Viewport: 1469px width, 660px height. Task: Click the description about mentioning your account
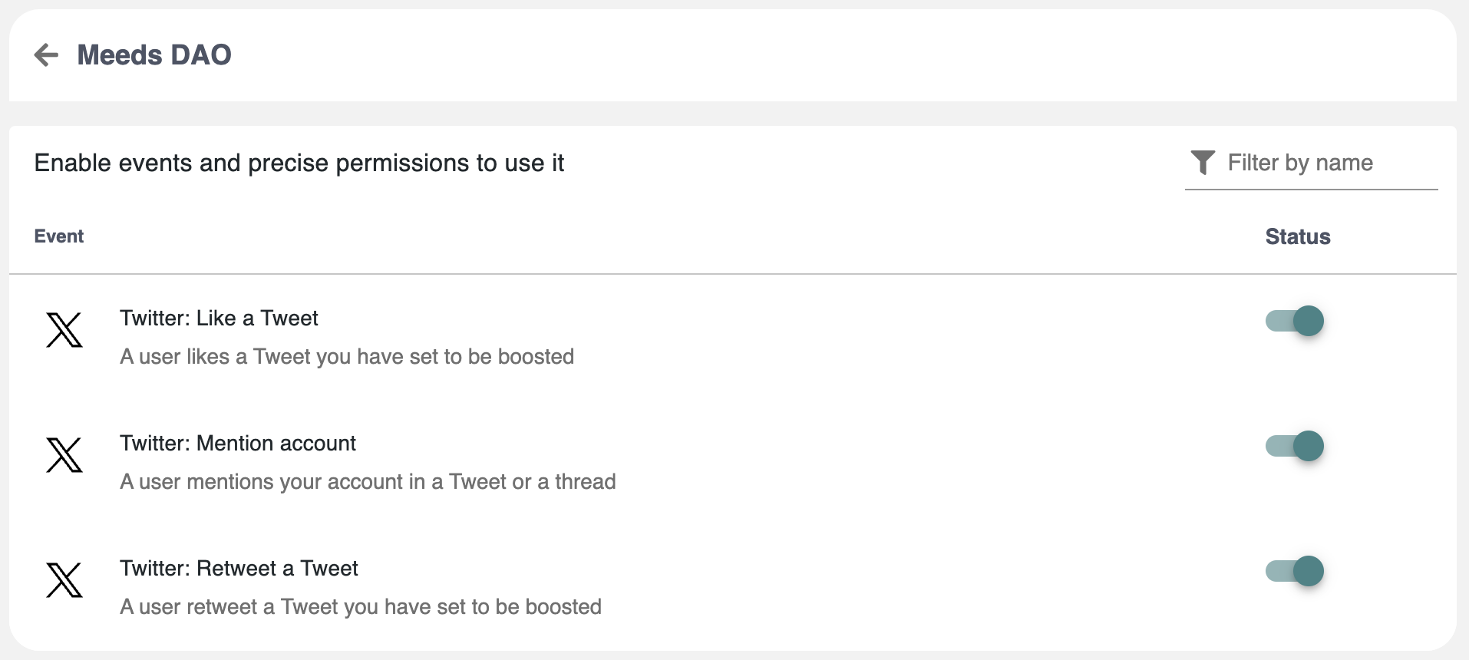click(x=368, y=482)
